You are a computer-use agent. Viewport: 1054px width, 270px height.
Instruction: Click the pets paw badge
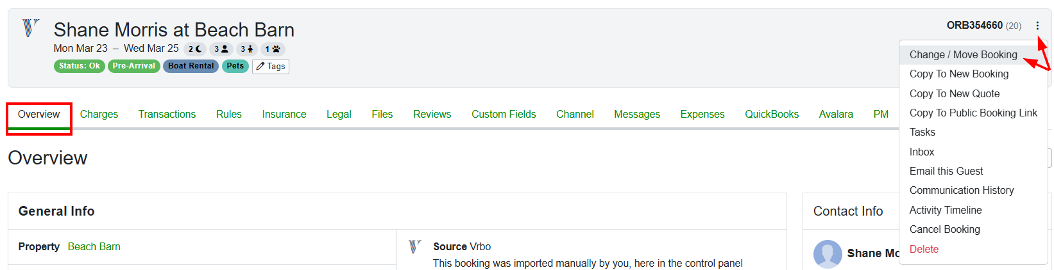273,49
